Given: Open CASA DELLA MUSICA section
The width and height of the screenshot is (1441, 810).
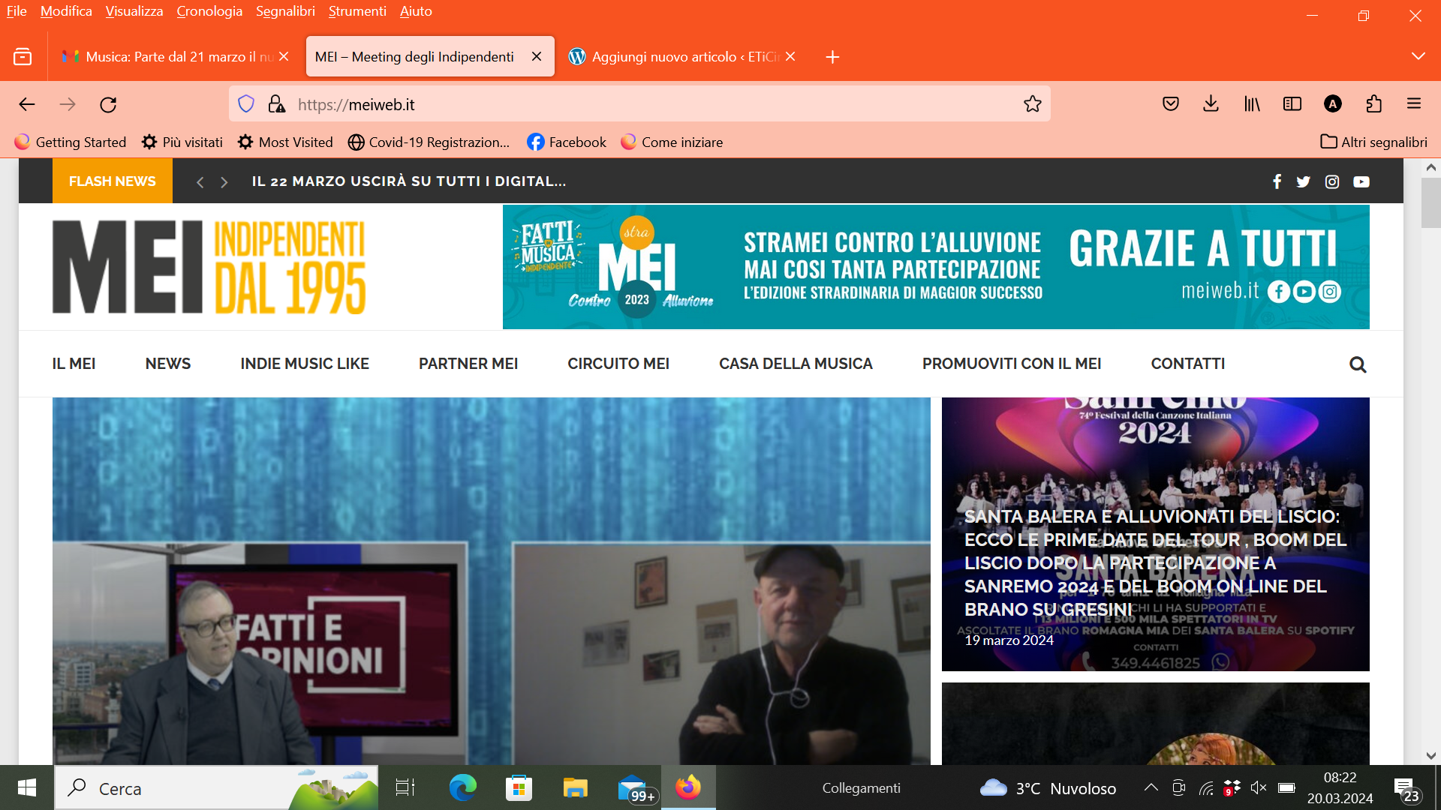Looking at the screenshot, I should [796, 364].
